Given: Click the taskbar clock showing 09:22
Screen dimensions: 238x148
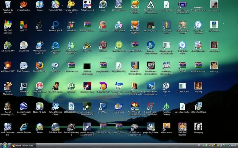Looking at the screenshot, I should coord(234,145).
